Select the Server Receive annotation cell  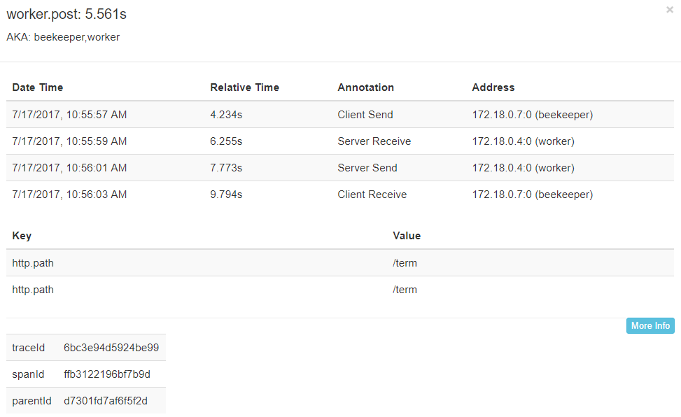(x=374, y=141)
